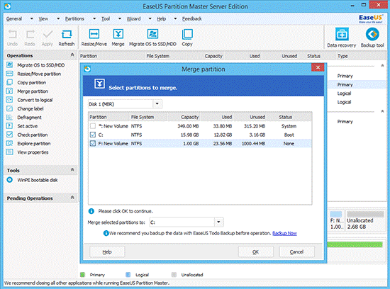Image resolution: width=390 pixels, height=289 pixels.
Task: Open the Tool menu dropdown arrow
Action: pos(120,18)
